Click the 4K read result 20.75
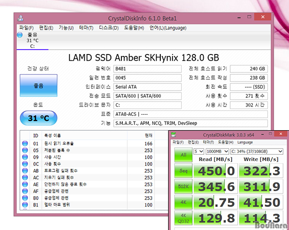This screenshot has width=289, height=230. 216,203
